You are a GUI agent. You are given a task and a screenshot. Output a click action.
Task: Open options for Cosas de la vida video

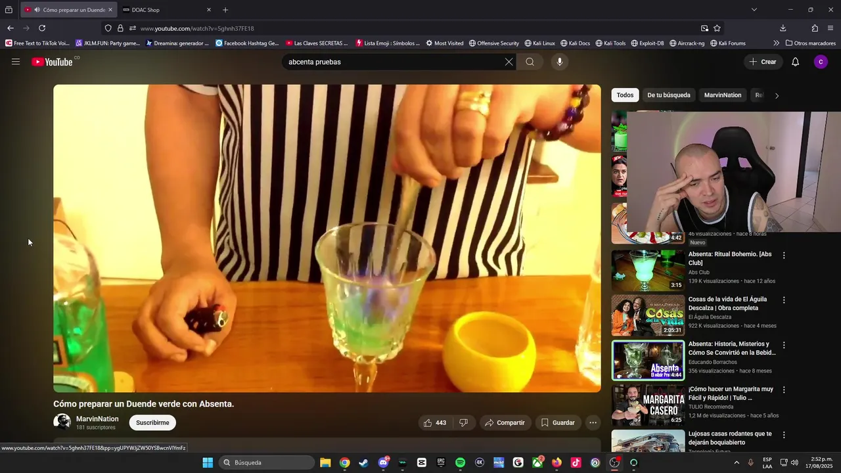tap(784, 300)
